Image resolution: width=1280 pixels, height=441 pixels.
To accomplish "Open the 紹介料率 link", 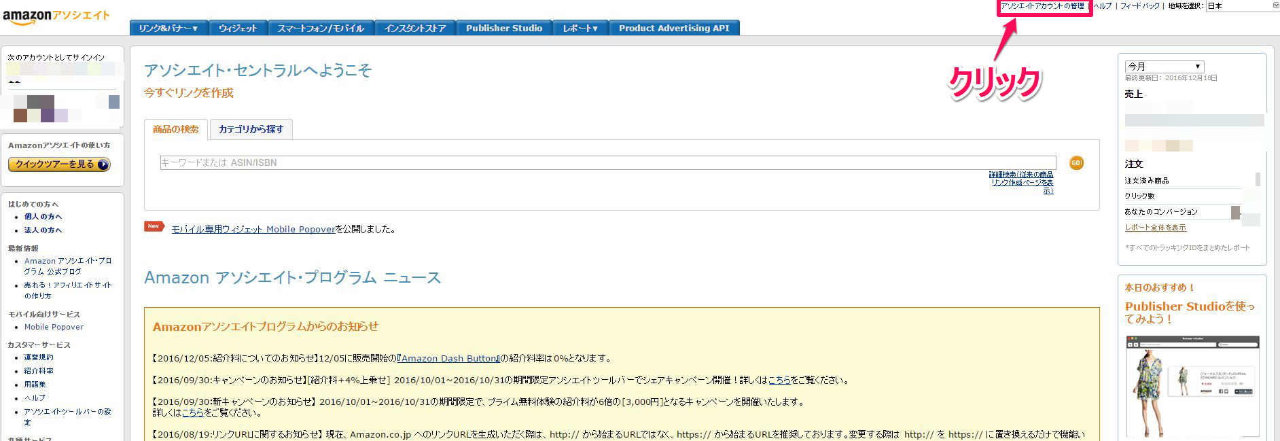I will pyautogui.click(x=39, y=371).
